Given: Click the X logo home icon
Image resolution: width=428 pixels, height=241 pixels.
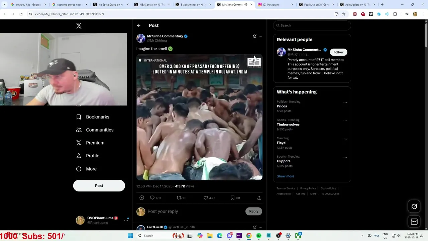Looking at the screenshot, I should 79,25.
